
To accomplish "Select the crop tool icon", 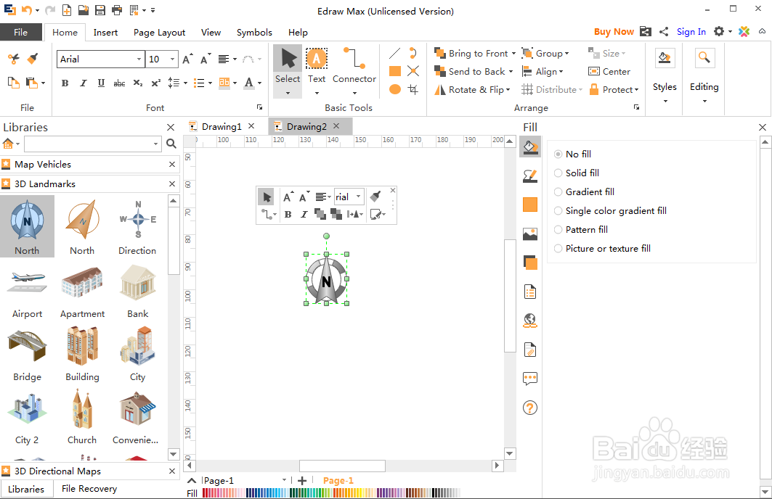I will point(413,89).
